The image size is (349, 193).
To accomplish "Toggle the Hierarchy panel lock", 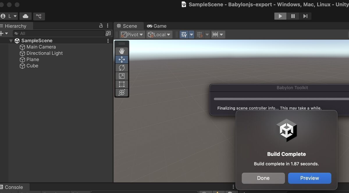I will pos(101,26).
